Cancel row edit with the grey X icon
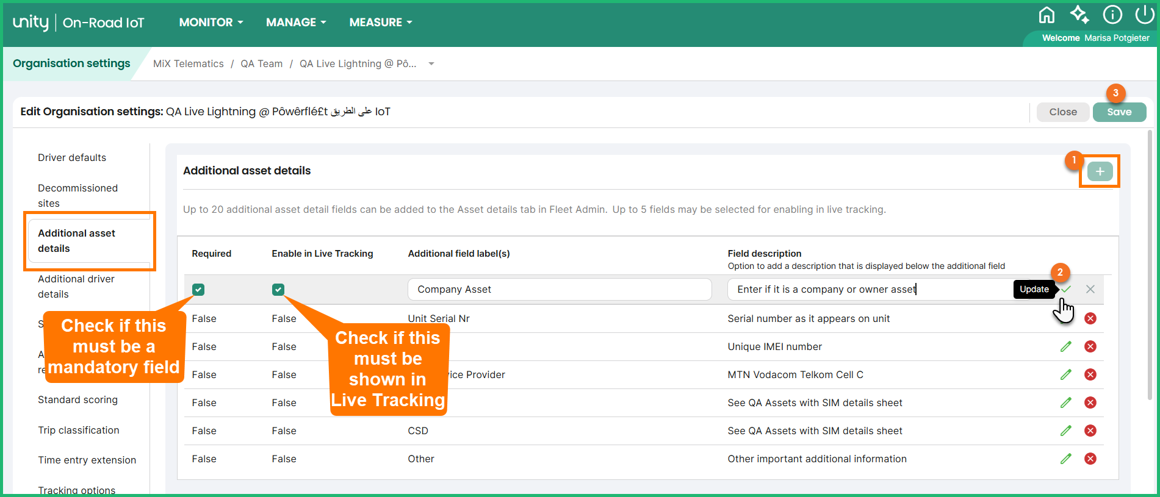Image resolution: width=1160 pixels, height=497 pixels. [x=1090, y=289]
